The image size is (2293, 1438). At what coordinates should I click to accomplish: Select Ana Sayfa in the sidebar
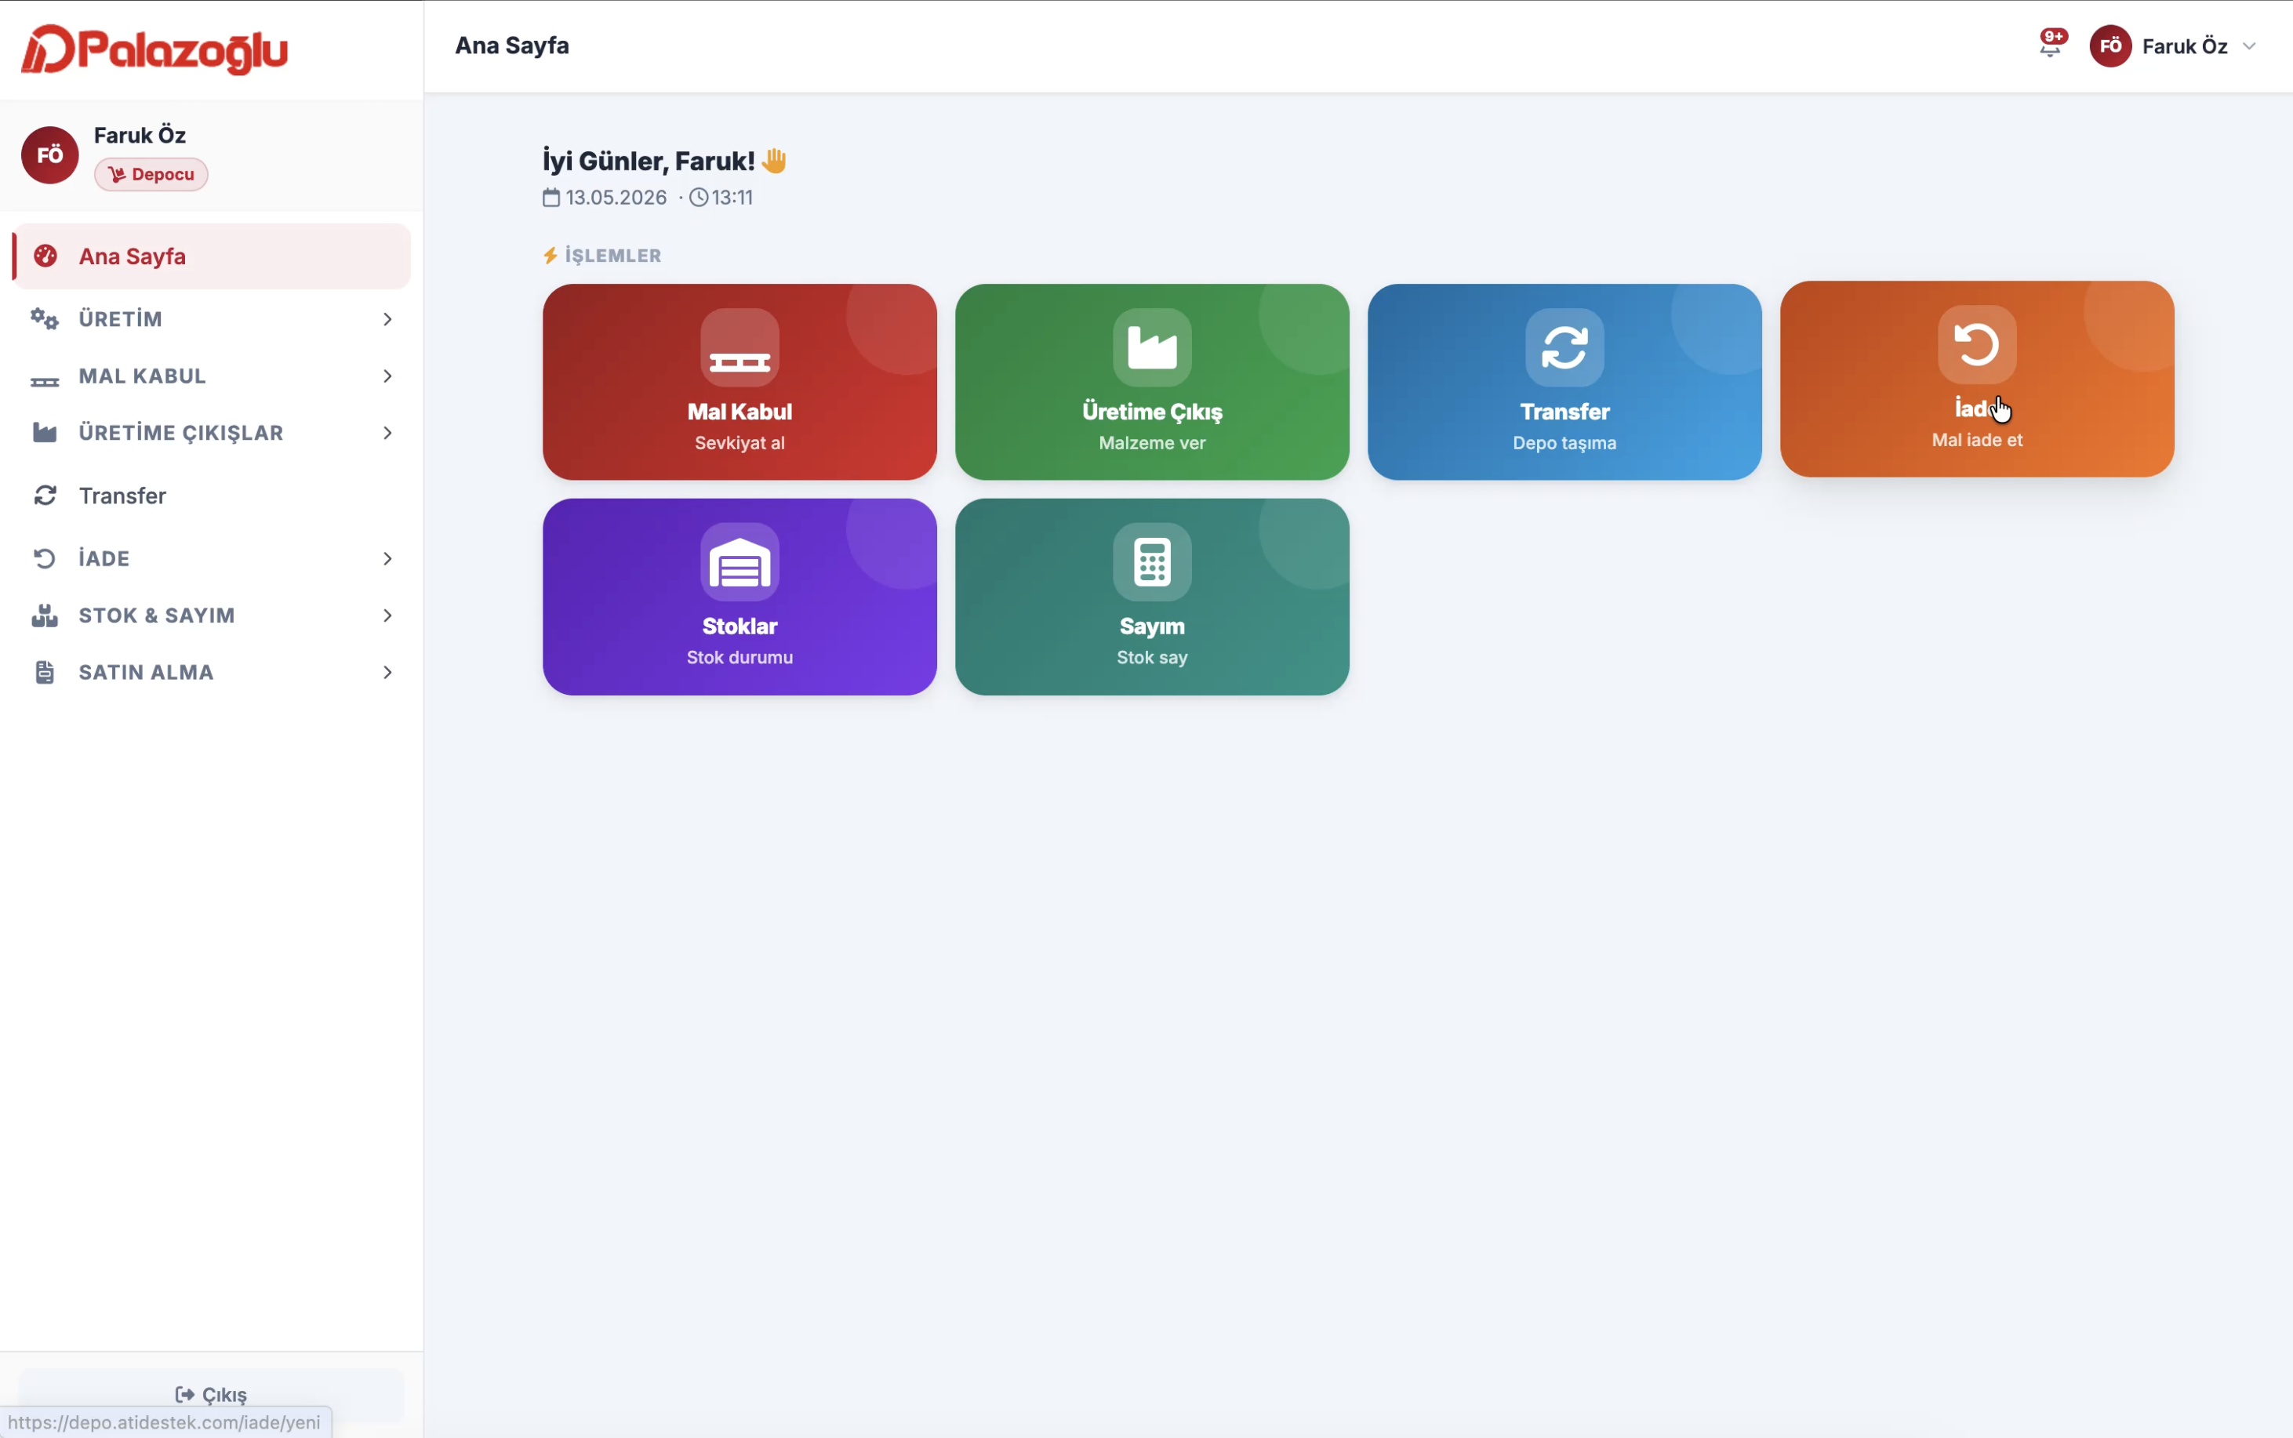click(x=212, y=256)
